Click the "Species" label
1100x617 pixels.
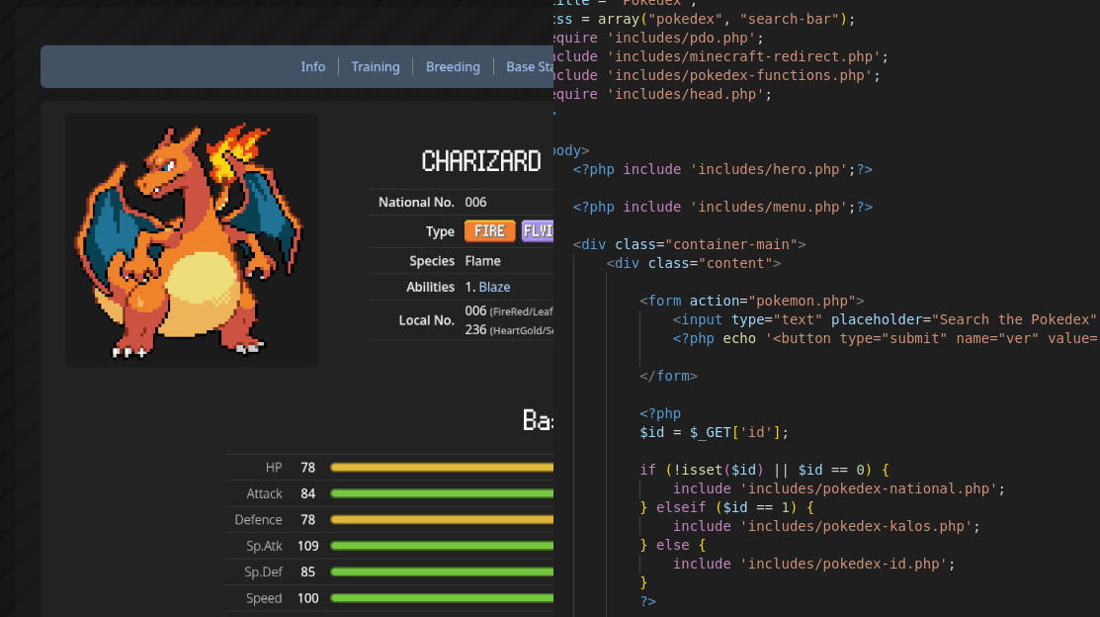tap(432, 261)
